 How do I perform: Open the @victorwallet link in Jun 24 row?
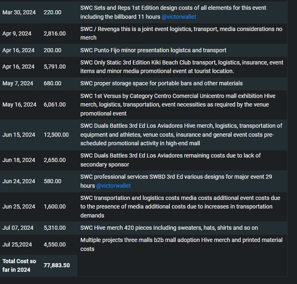(x=113, y=186)
